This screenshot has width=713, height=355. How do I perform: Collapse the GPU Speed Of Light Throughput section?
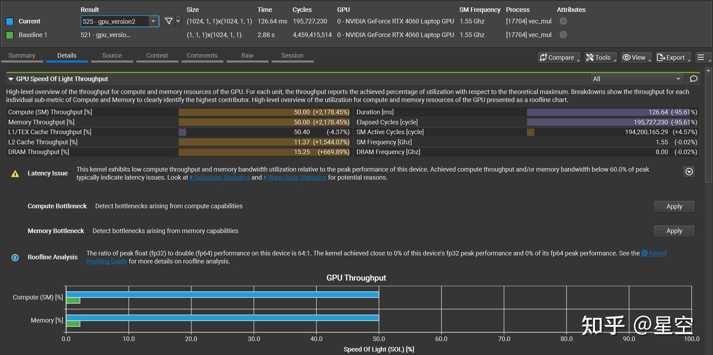coord(11,79)
